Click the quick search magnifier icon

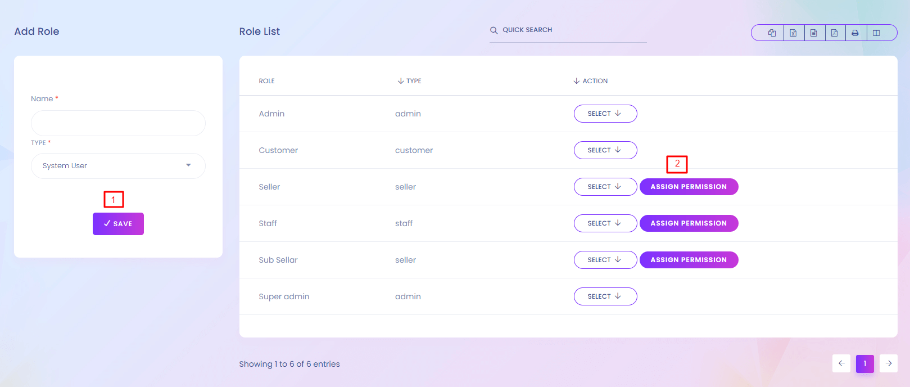pyautogui.click(x=494, y=30)
